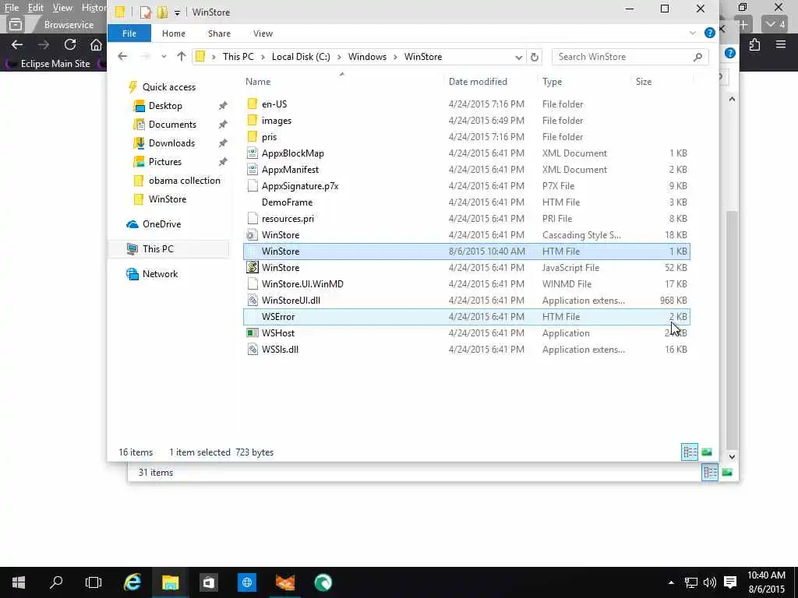Go up one folder level
This screenshot has height=598, width=798.
181,56
